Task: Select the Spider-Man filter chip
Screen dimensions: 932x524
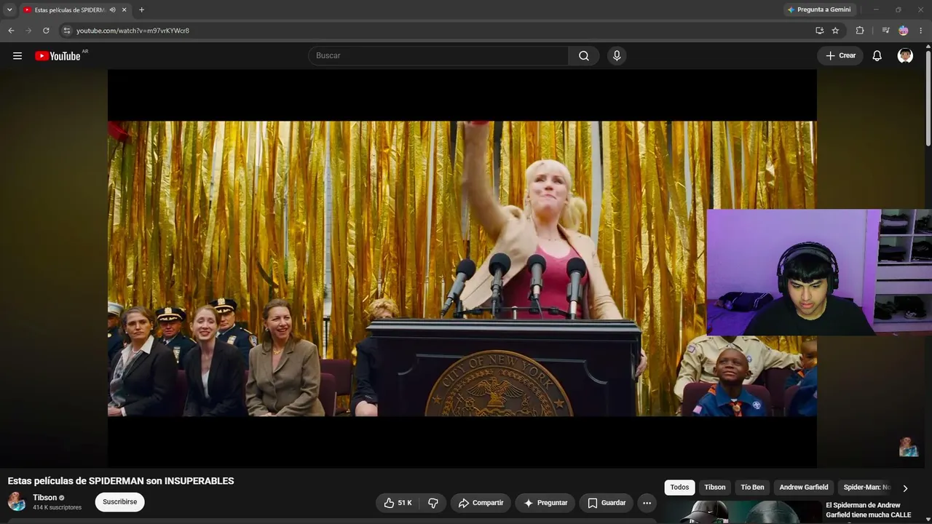Action: [866, 488]
